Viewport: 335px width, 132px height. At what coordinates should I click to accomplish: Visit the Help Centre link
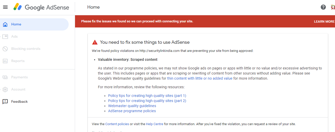pyautogui.click(x=154, y=124)
